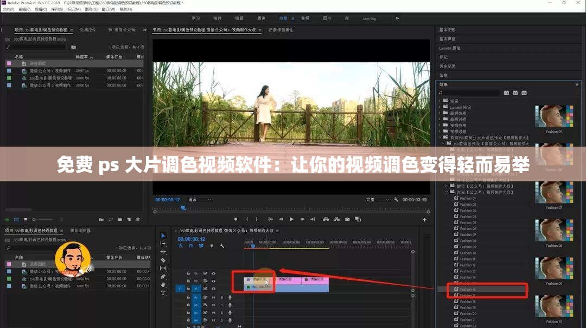Click the Extract button in Program monitor
The width and height of the screenshot is (586, 328).
337,219
